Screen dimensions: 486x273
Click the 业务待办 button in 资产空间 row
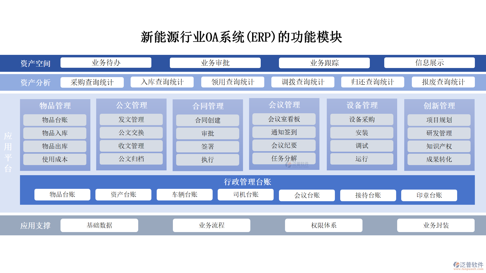(106, 63)
